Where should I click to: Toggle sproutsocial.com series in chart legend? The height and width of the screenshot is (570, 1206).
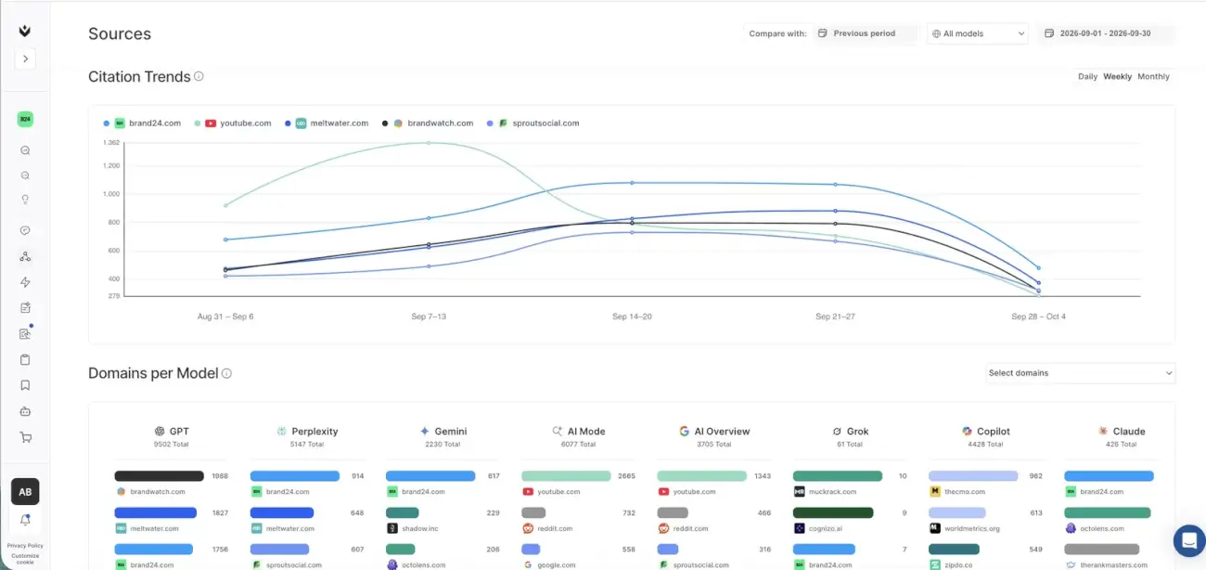(532, 123)
